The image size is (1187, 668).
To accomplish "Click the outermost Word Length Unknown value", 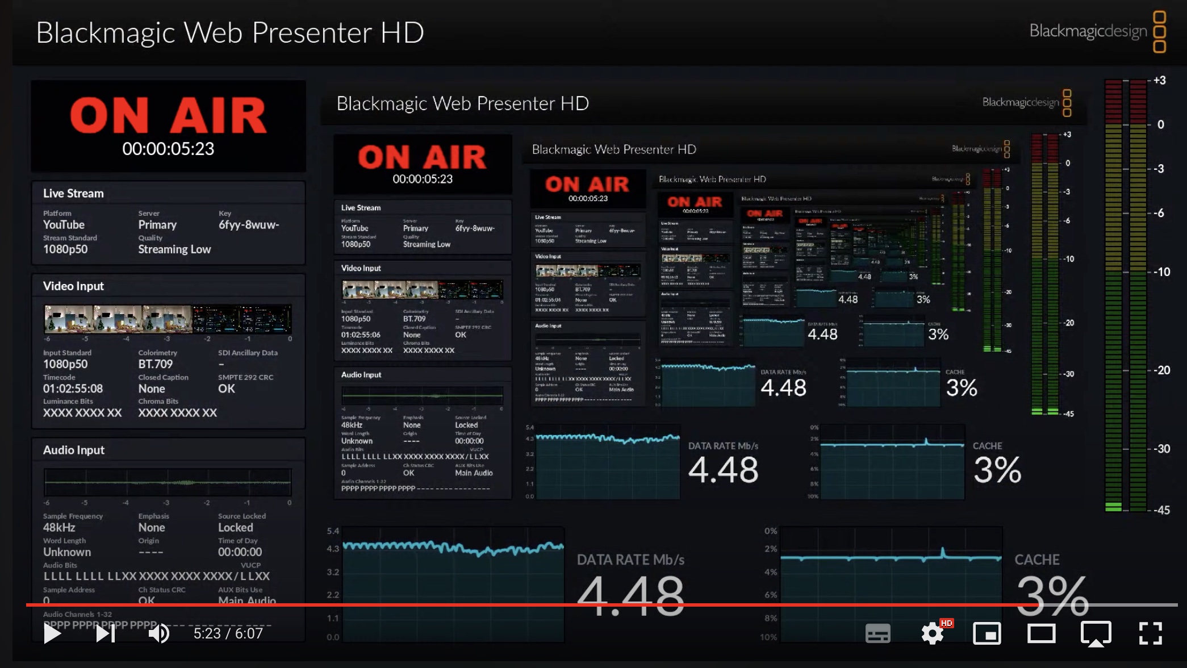I will coord(67,552).
